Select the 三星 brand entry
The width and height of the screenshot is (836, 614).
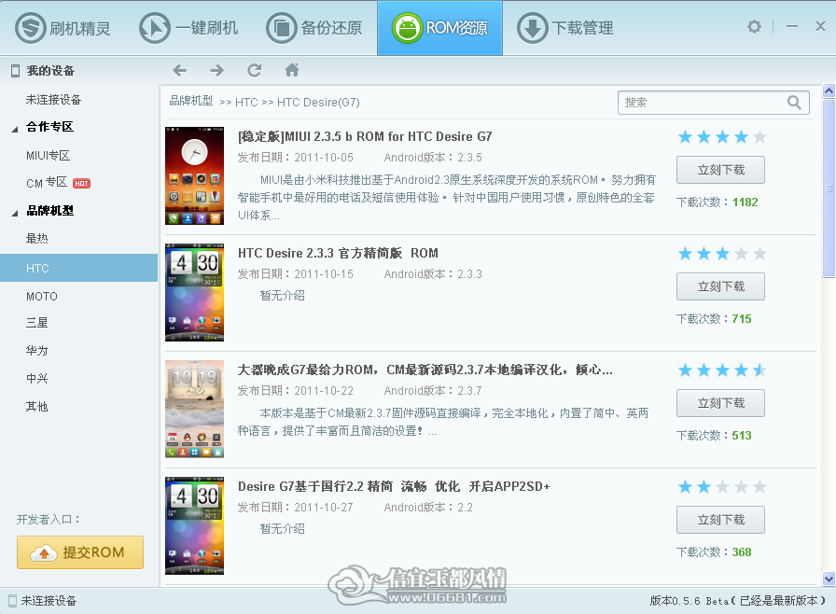pos(36,323)
